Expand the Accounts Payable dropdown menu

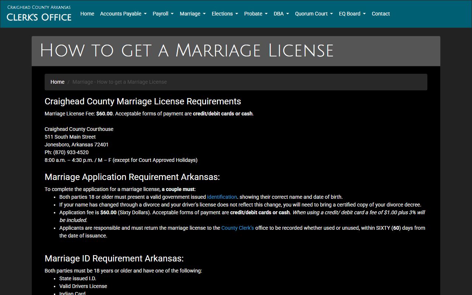coord(123,14)
